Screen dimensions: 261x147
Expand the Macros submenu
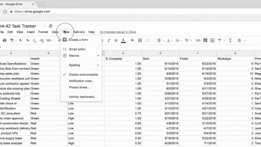(x=98, y=56)
